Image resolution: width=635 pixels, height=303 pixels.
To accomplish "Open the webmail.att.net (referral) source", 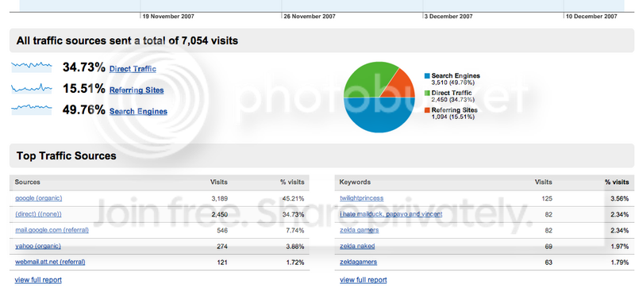I will pos(50,262).
